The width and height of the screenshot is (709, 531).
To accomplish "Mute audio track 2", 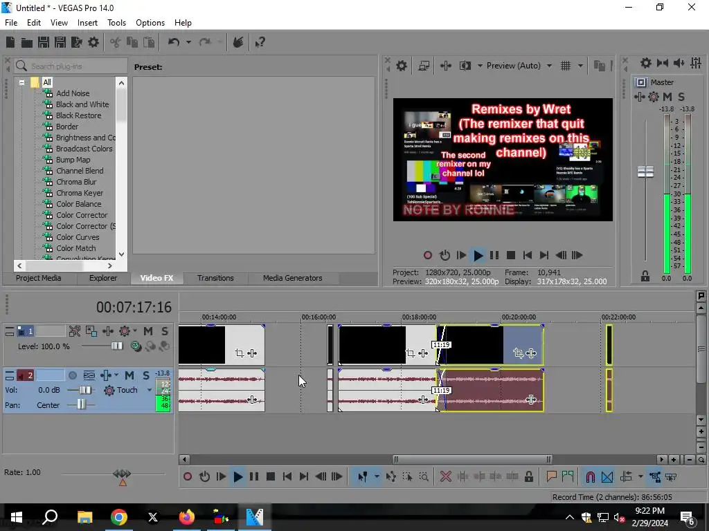I will click(129, 375).
